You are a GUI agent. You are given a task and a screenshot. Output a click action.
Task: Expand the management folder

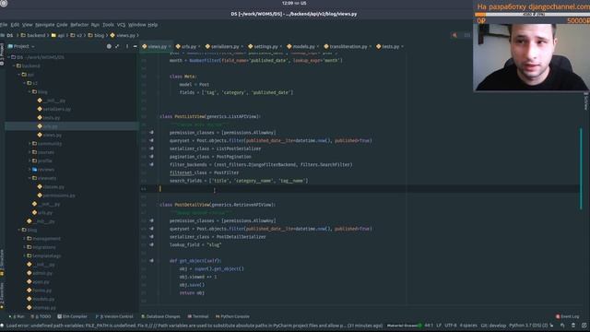tap(25, 239)
